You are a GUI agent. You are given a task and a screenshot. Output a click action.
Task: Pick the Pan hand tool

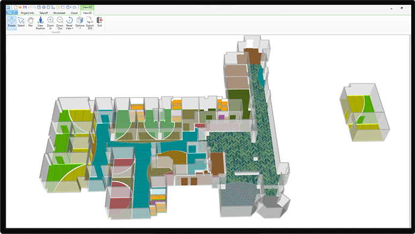pos(31,22)
